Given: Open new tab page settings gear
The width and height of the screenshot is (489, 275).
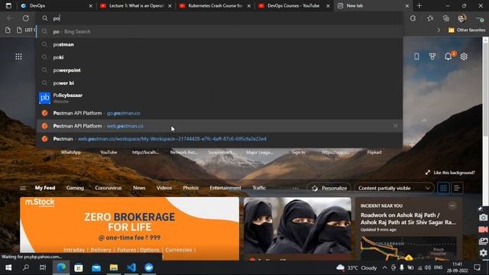Looking at the screenshot, I should 464,57.
